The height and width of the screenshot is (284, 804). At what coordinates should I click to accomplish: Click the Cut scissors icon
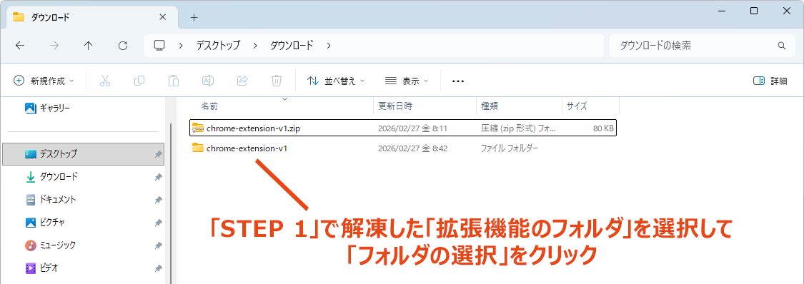click(105, 81)
